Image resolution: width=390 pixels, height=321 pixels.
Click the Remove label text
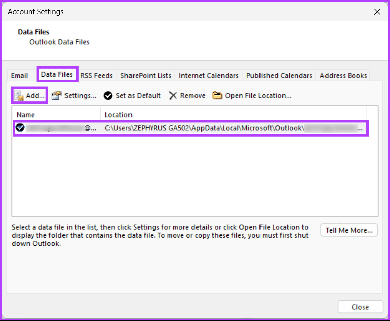pos(193,96)
